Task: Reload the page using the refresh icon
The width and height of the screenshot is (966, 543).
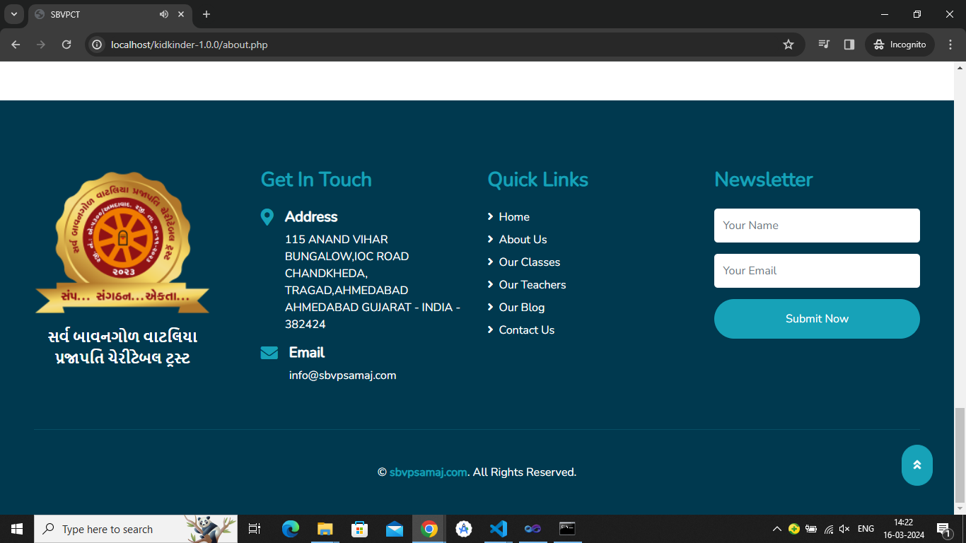Action: 66,45
